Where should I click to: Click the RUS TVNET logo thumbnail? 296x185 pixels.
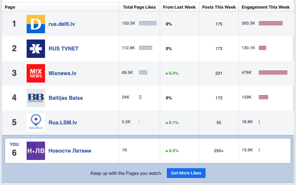36,48
